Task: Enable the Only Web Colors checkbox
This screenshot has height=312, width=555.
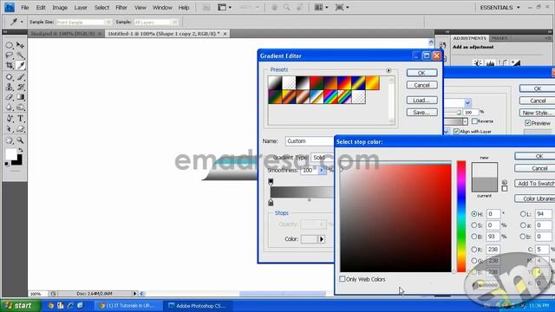Action: (342, 279)
